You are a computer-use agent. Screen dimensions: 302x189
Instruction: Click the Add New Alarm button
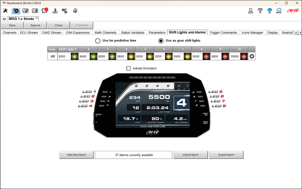pos(77,155)
